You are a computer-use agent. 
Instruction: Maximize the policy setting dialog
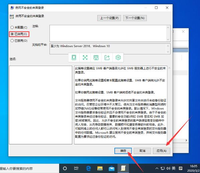[x=156, y=8]
